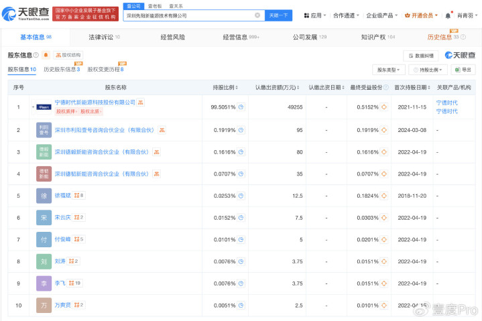
Task: Open the pie chart icon next to 99.5051%
Action: pos(241,107)
